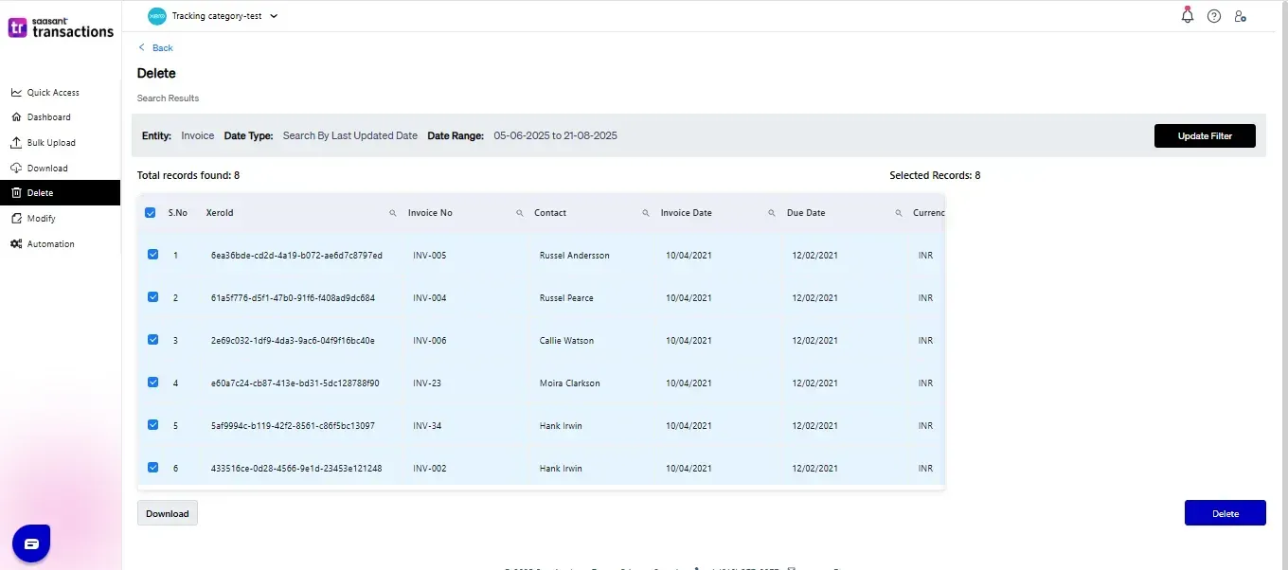
Task: Click XeroId starting with 61a5f776
Action: tap(293, 298)
